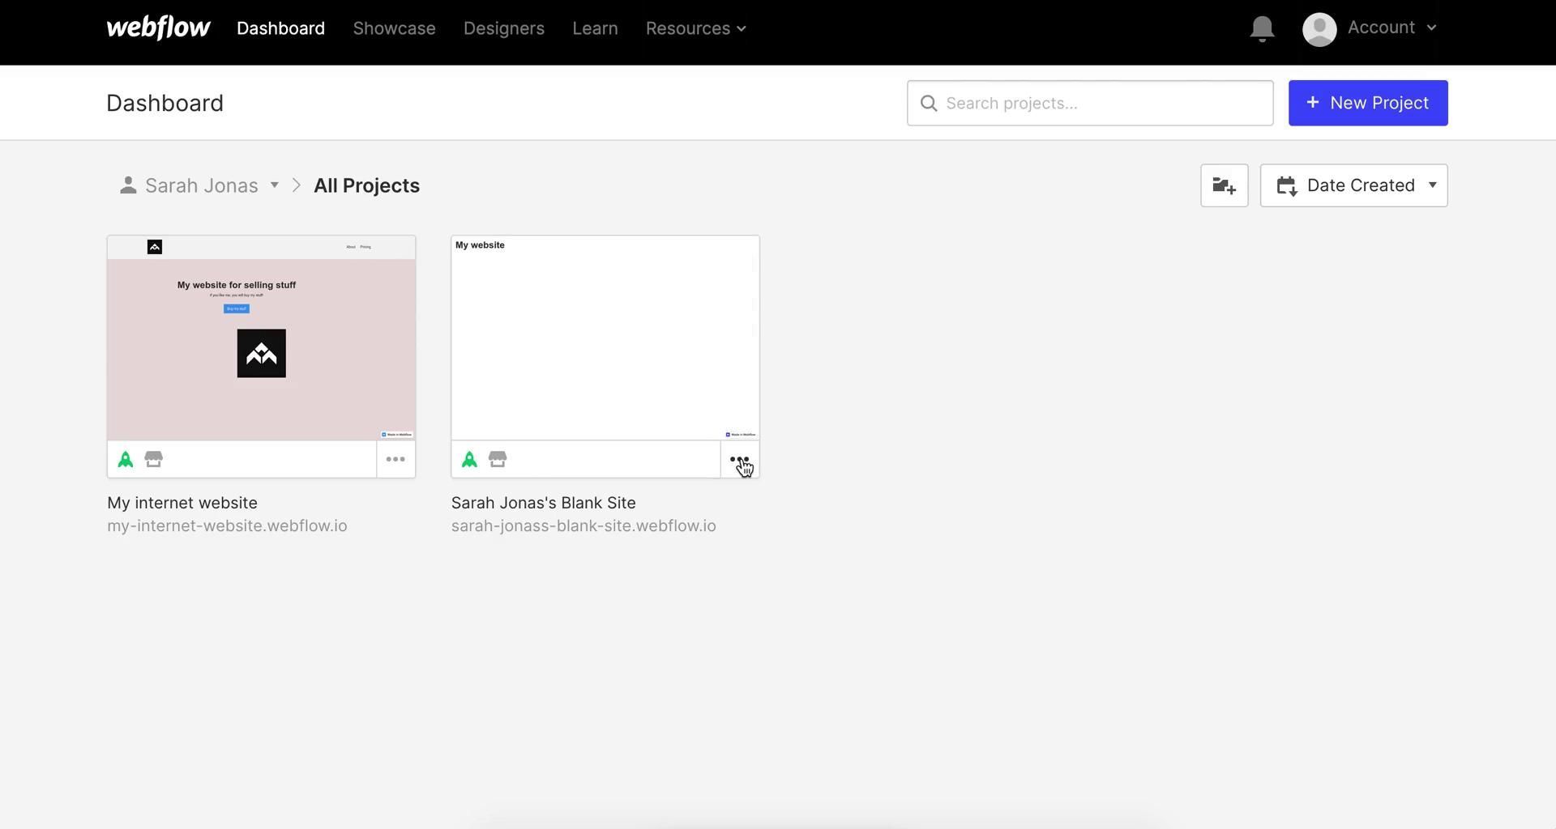
Task: Click the account avatar icon
Action: coord(1319,29)
